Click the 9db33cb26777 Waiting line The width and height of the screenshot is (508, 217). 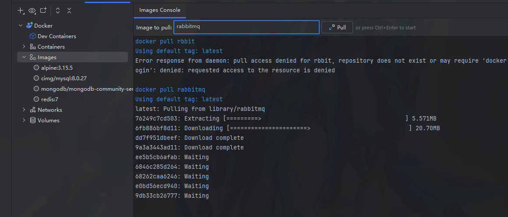[172, 196]
